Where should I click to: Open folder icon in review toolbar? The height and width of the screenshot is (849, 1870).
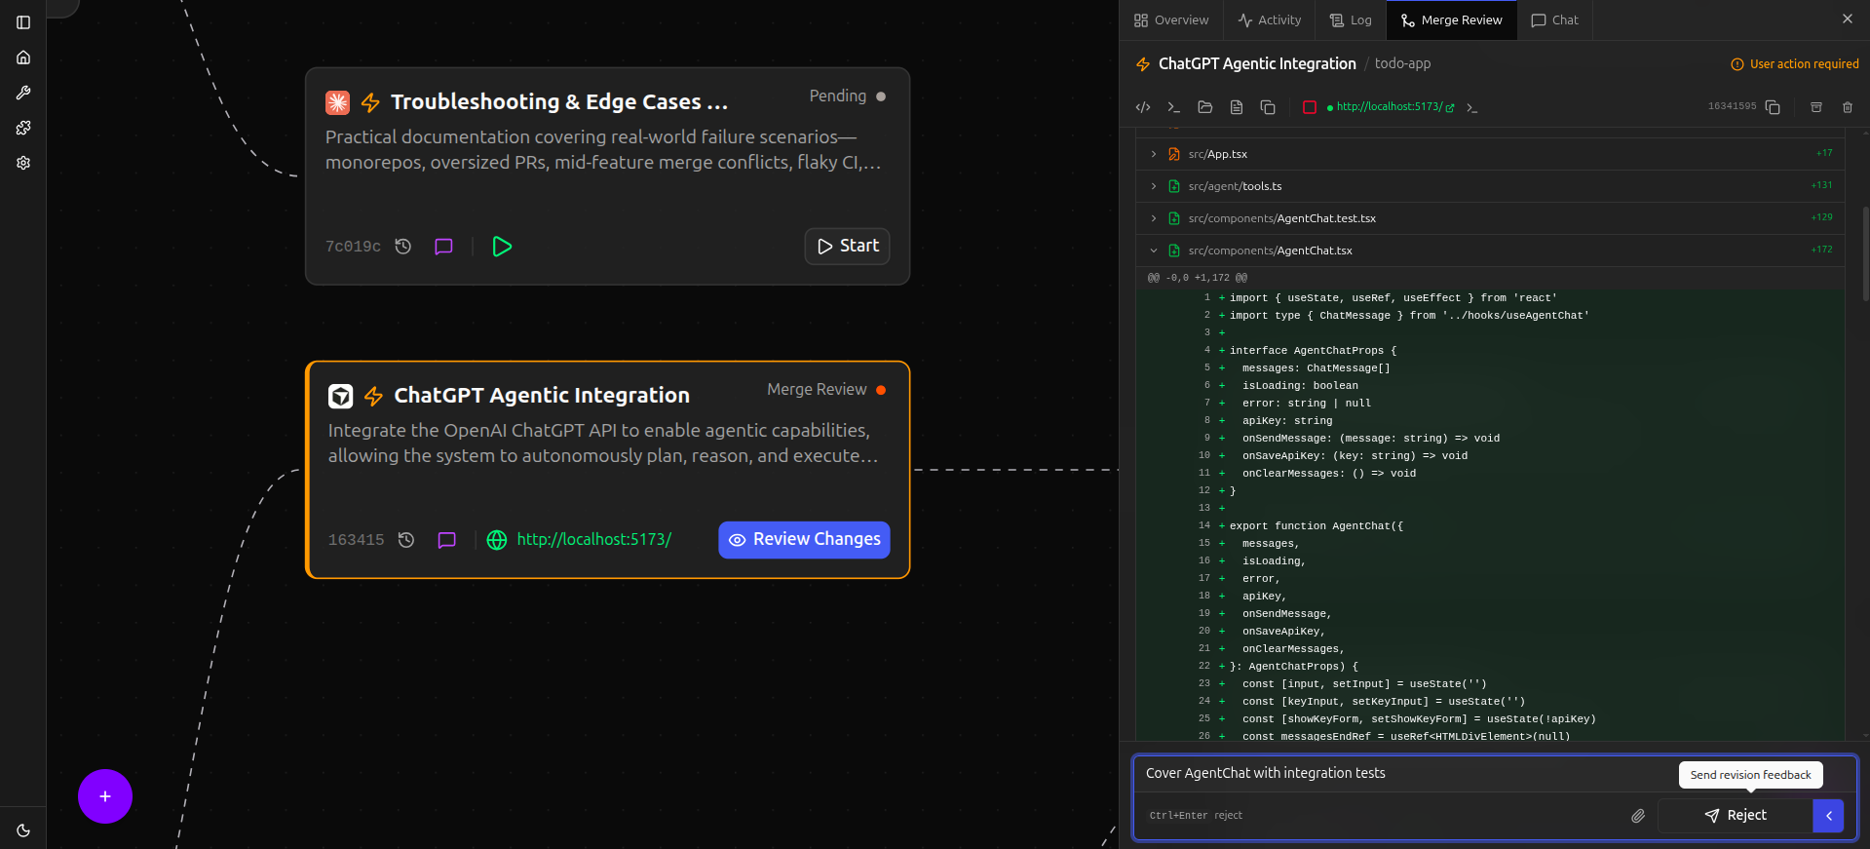tap(1205, 107)
